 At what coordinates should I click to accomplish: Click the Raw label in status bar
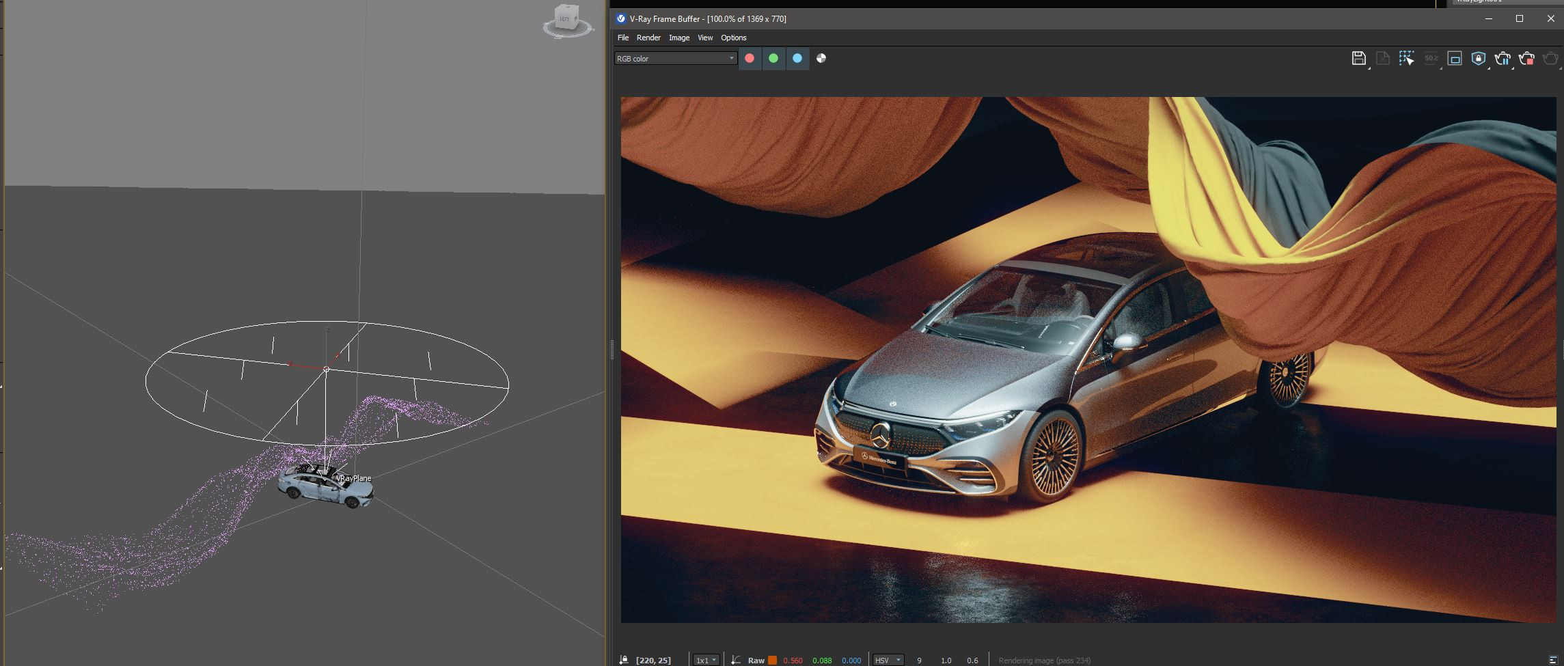click(x=756, y=661)
